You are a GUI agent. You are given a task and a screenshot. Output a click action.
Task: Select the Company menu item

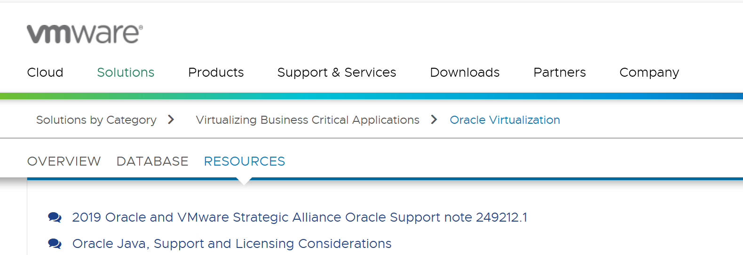(x=649, y=72)
